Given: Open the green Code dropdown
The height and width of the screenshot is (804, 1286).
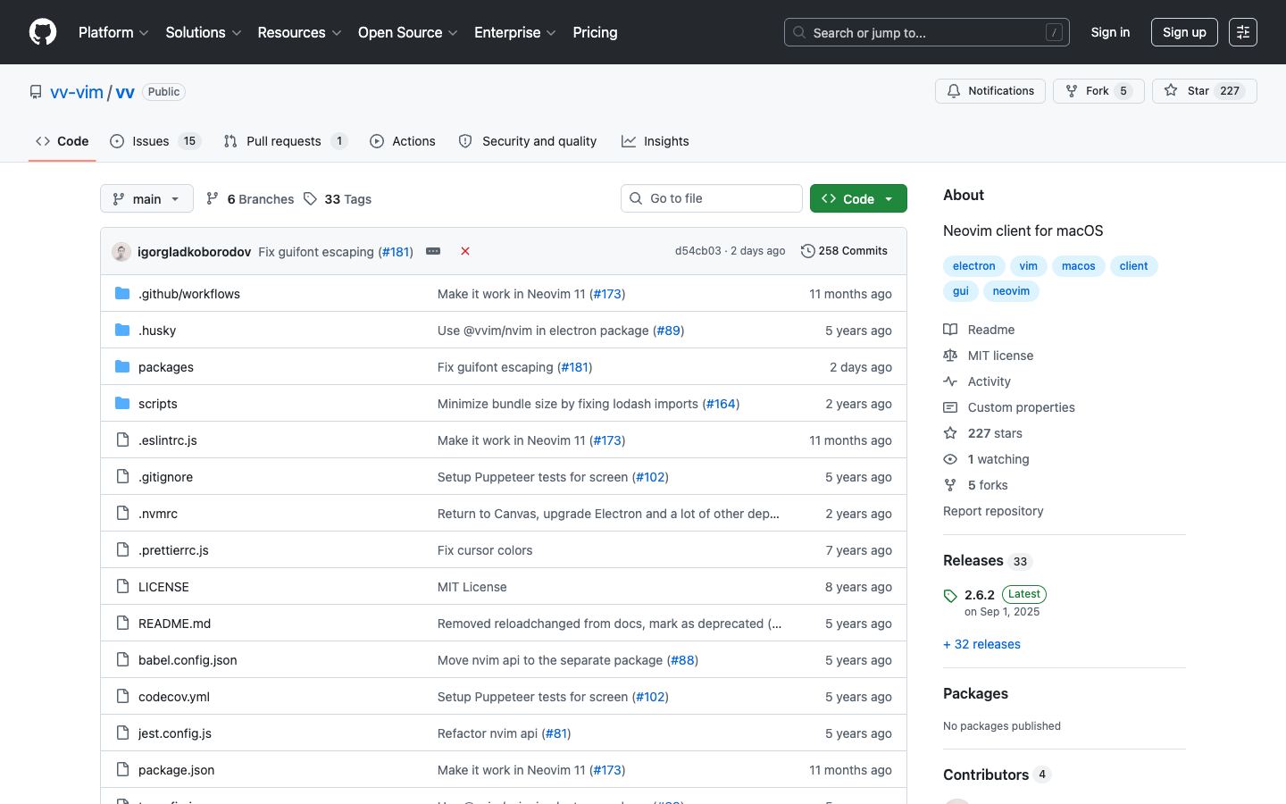Looking at the screenshot, I should (x=858, y=198).
